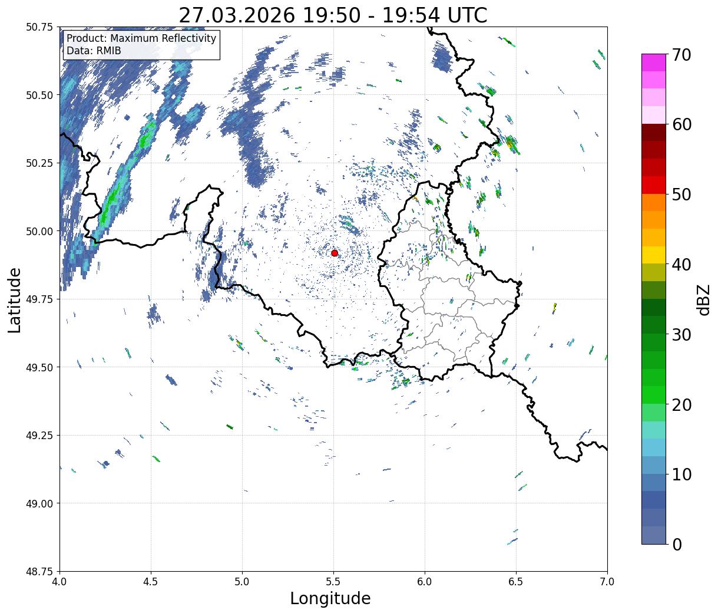Click the longitude tick label 5.5

(x=333, y=582)
